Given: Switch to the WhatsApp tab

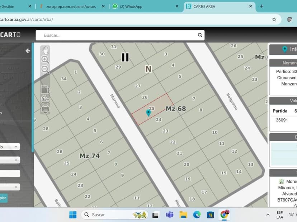Looking at the screenshot, I should pyautogui.click(x=143, y=6).
